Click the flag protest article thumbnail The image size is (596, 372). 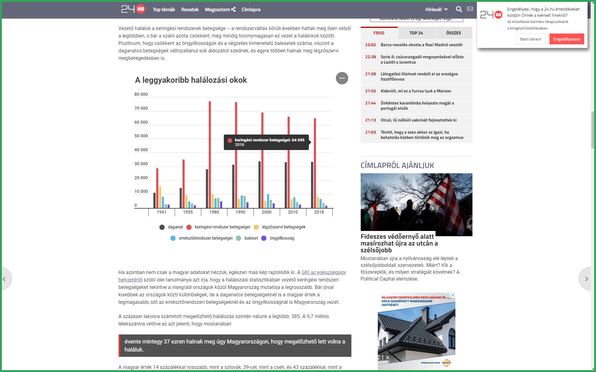(x=416, y=205)
